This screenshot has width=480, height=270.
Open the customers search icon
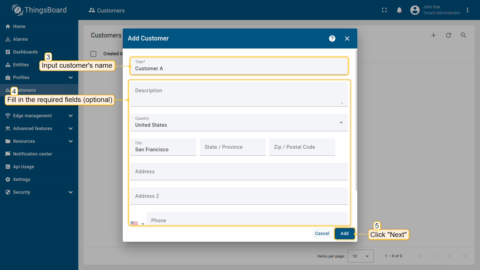463,35
